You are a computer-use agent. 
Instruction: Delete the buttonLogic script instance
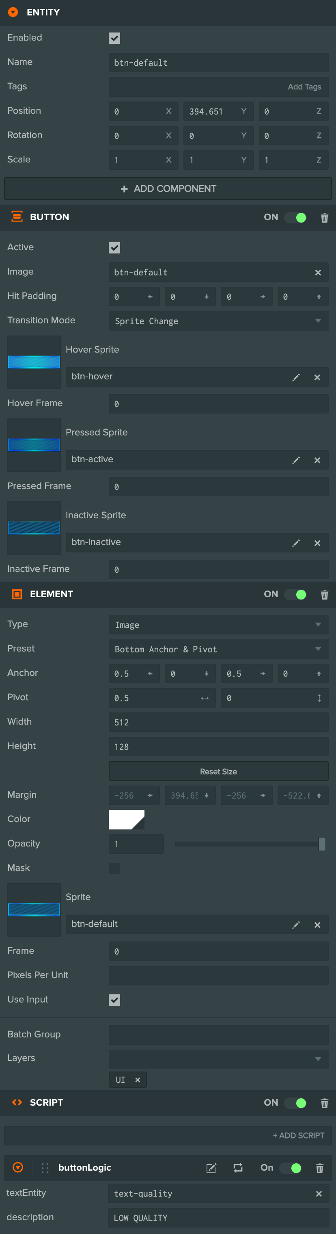click(x=319, y=1168)
